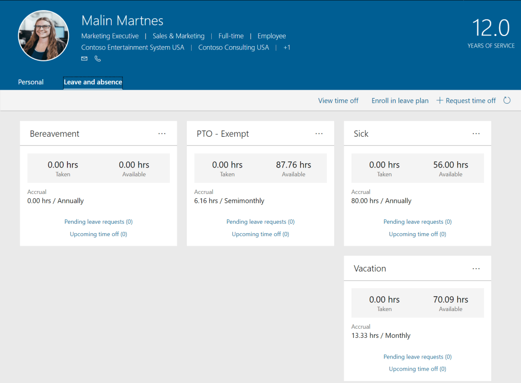Open the Vacation card ellipsis menu
This screenshot has height=383, width=521.
pyautogui.click(x=476, y=268)
